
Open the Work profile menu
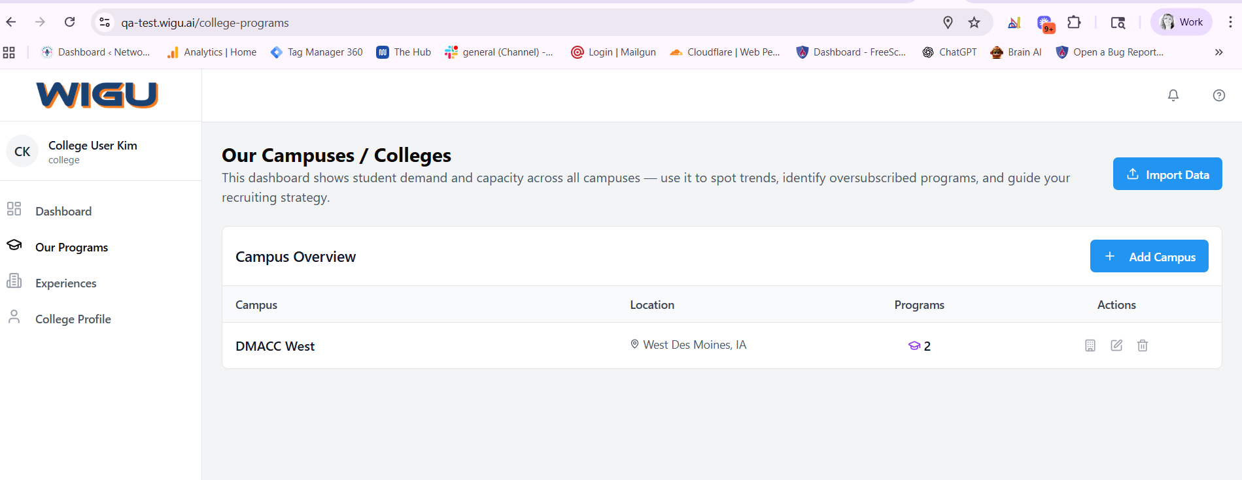point(1182,22)
